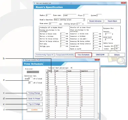
Task: Focus the Number input field
Action: (48, 15)
